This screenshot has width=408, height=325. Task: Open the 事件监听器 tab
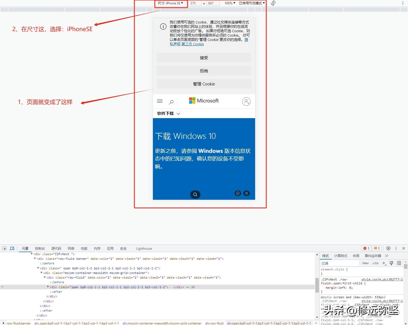pos(373,256)
